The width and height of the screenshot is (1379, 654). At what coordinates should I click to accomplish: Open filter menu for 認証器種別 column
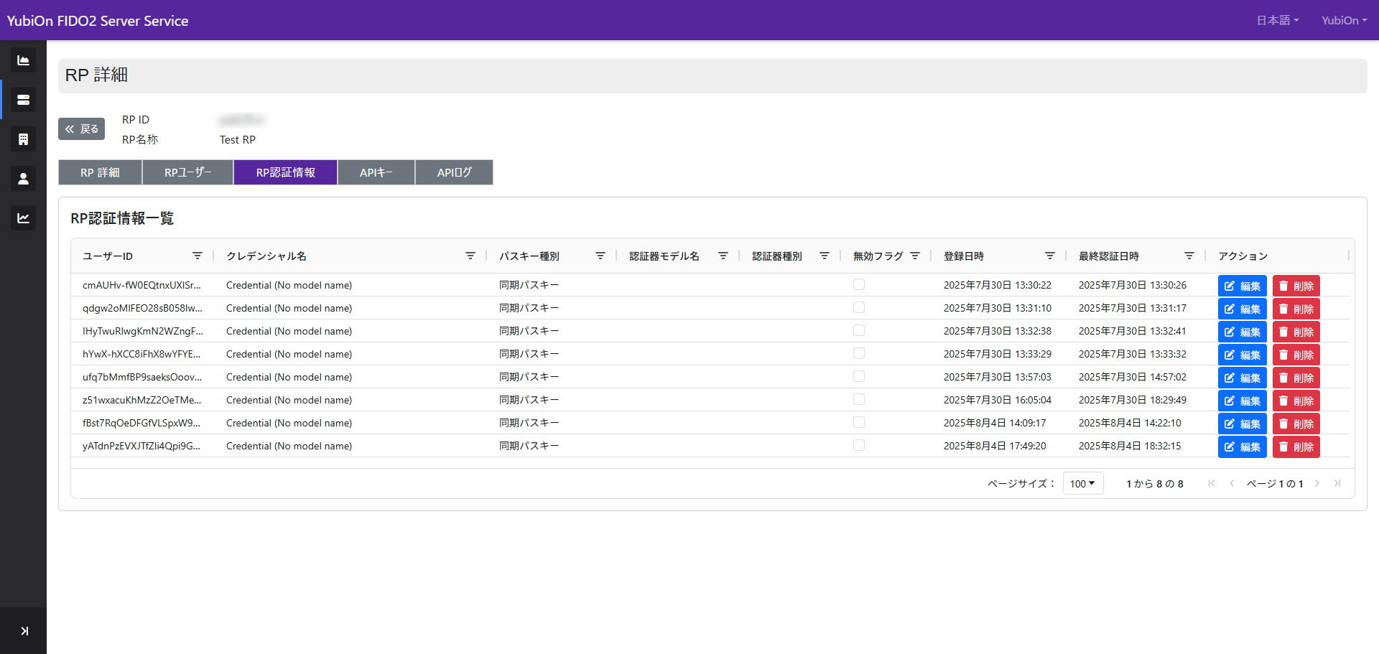pyautogui.click(x=825, y=256)
